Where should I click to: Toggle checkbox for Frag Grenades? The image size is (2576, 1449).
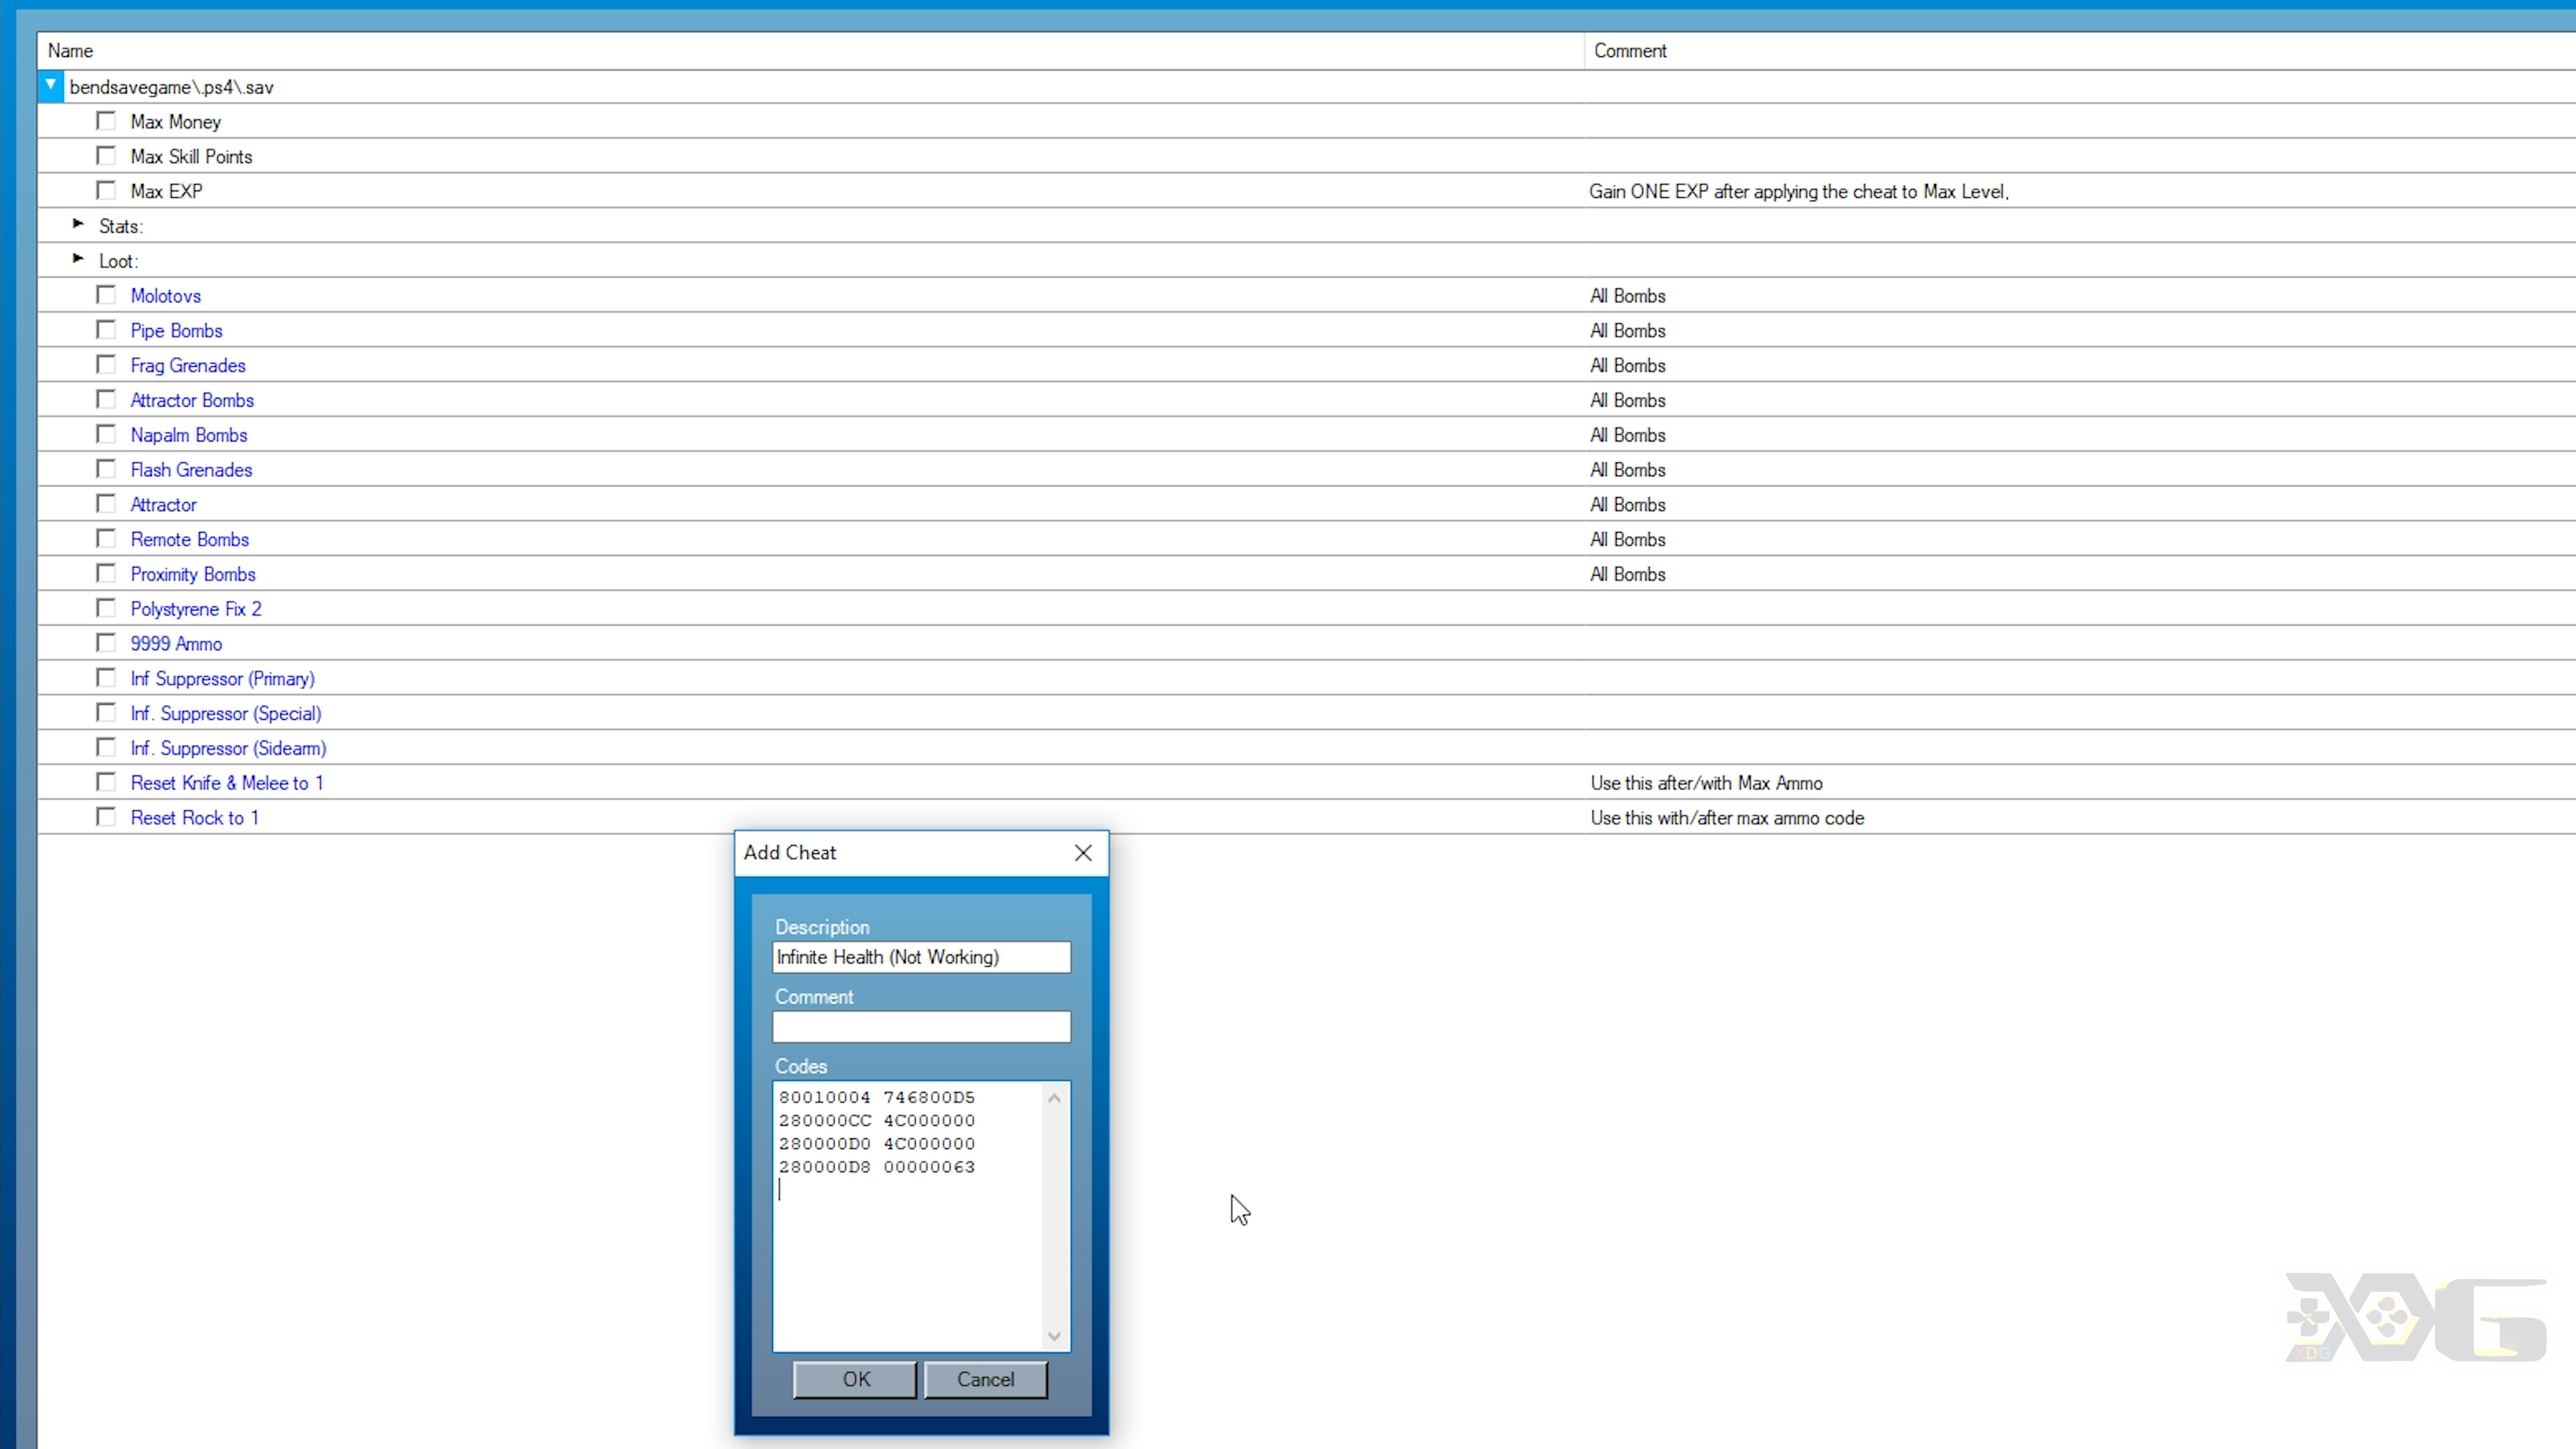[x=106, y=364]
